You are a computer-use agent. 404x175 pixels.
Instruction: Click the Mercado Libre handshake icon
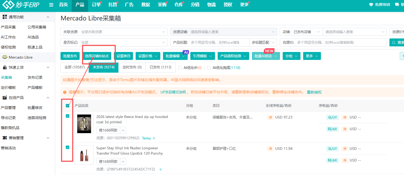5,57
